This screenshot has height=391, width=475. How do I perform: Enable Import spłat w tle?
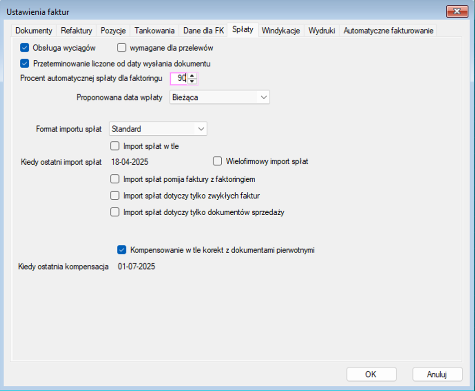(115, 146)
